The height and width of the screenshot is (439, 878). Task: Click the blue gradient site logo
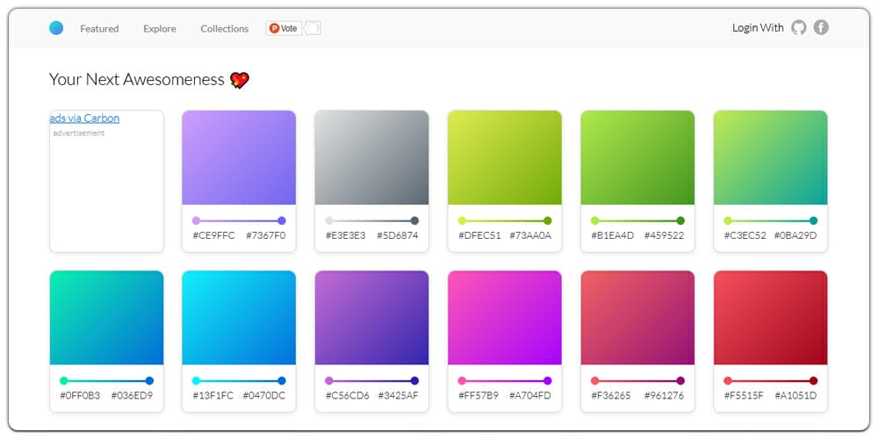click(x=56, y=28)
